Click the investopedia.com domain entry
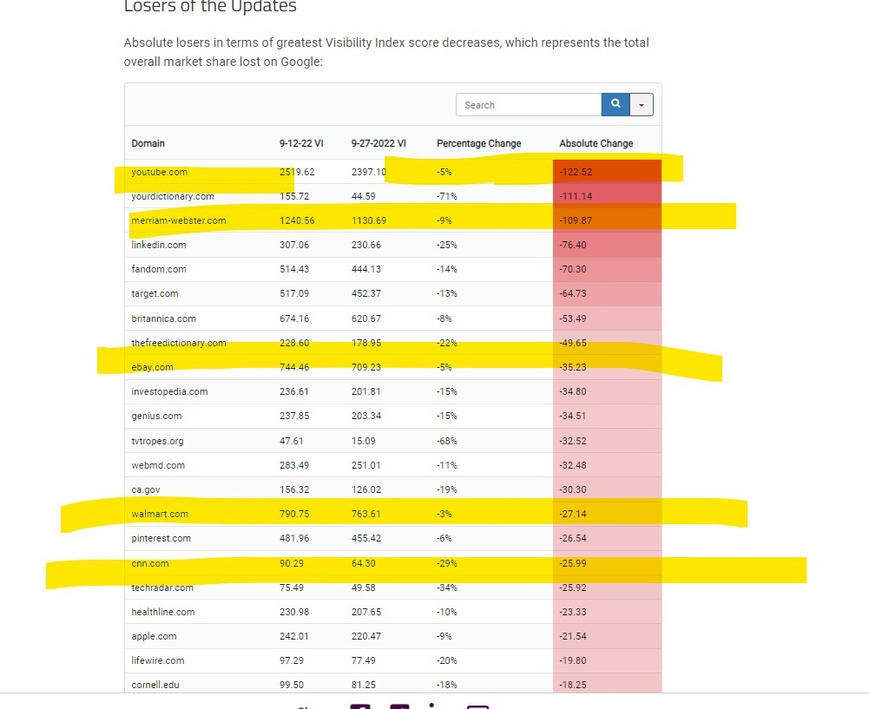 169,391
